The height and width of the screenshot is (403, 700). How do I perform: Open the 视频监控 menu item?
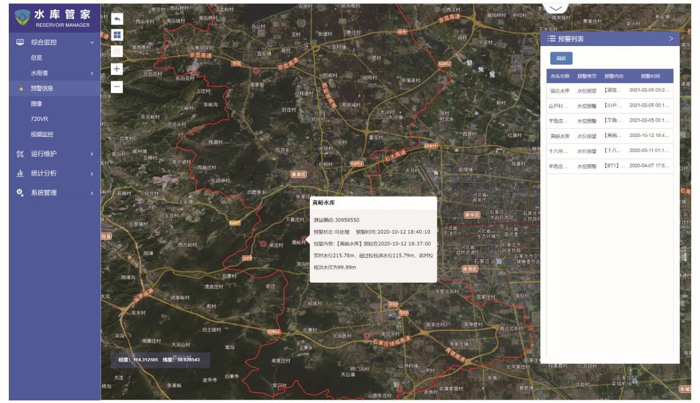click(42, 134)
